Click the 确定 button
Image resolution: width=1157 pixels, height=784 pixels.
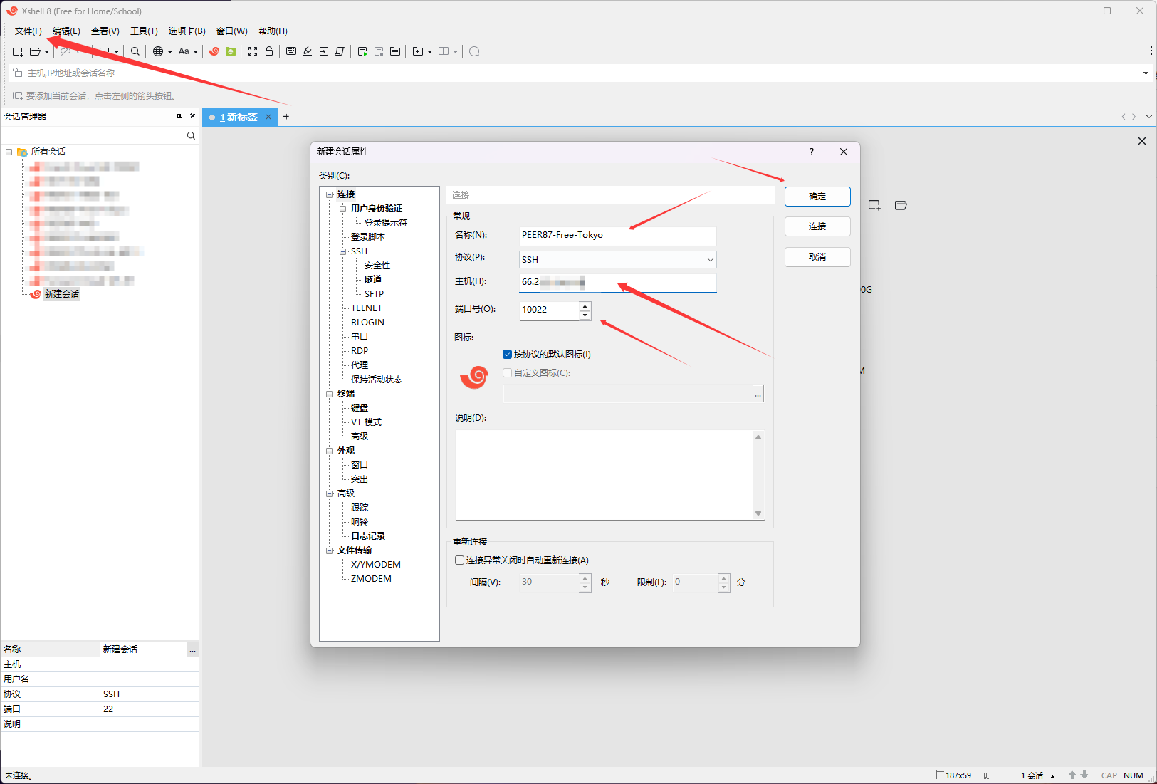817,197
